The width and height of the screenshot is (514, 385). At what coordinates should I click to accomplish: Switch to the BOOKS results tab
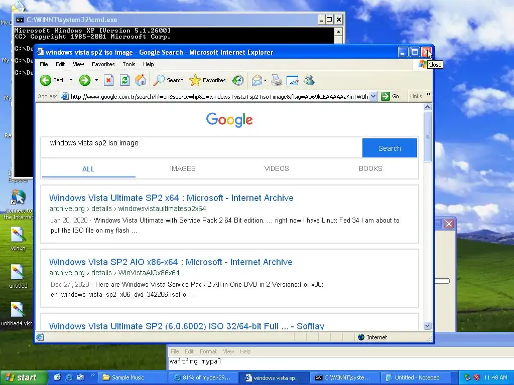pyautogui.click(x=370, y=168)
